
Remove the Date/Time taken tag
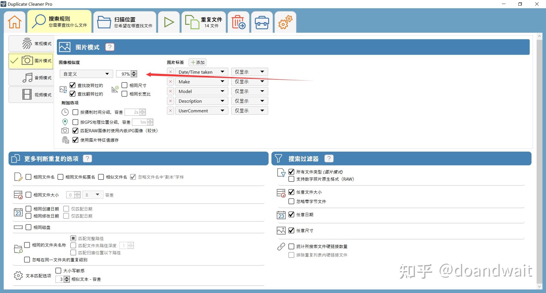coord(170,72)
